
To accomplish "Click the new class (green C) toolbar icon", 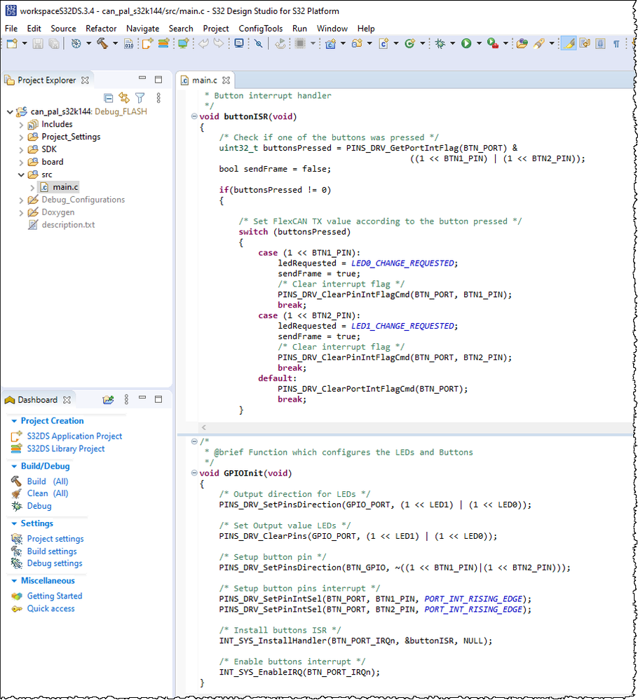I will pos(409,43).
